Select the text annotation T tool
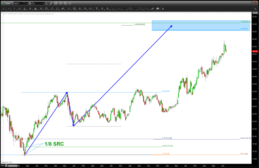Image resolution: width=259 pixels, height=168 pixels. pyautogui.click(x=97, y=9)
